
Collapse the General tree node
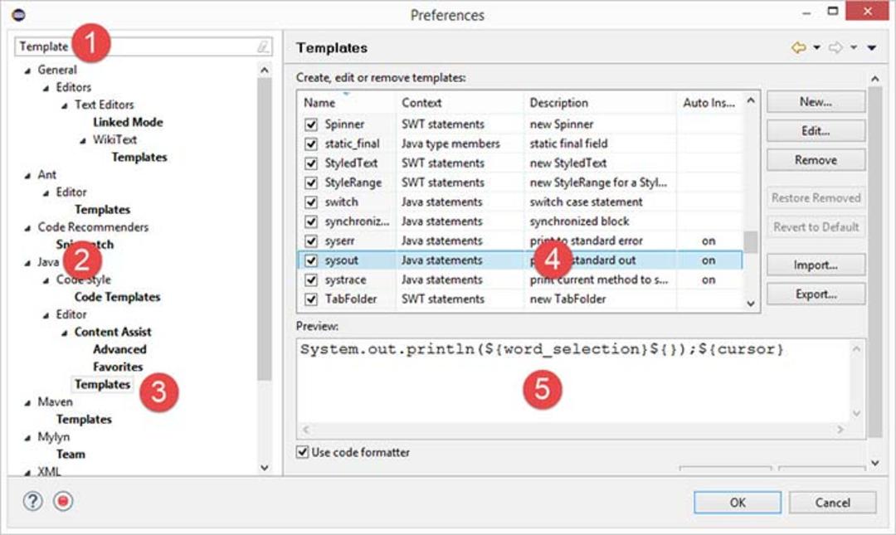click(x=27, y=71)
